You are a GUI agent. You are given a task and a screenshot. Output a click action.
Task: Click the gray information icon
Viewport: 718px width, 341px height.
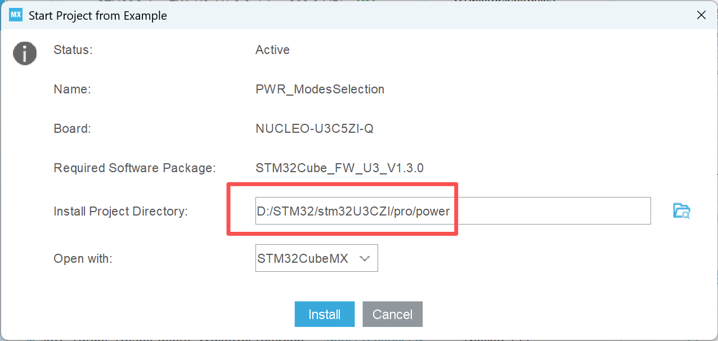coord(25,54)
